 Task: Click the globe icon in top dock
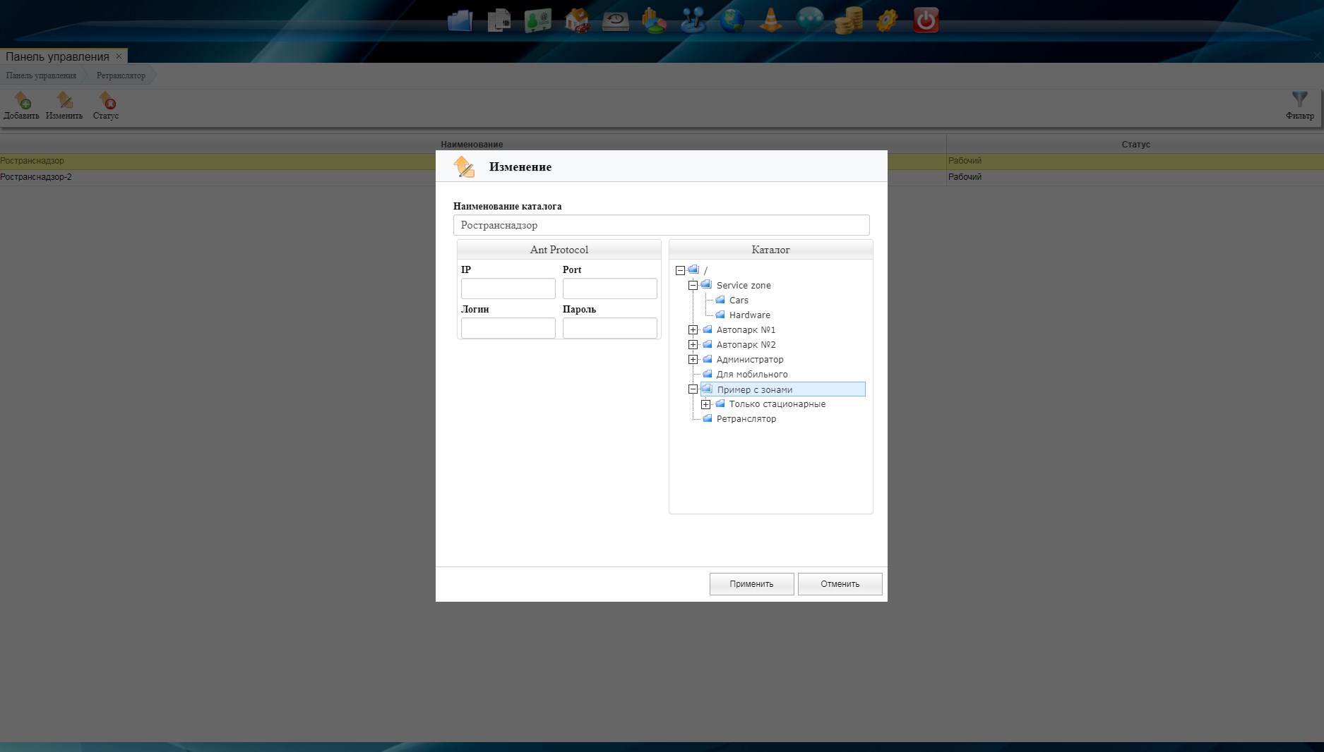tap(732, 20)
